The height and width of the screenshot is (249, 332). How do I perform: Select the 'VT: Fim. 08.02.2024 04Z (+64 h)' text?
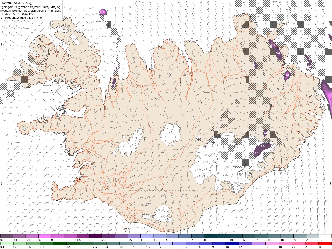click(21, 18)
